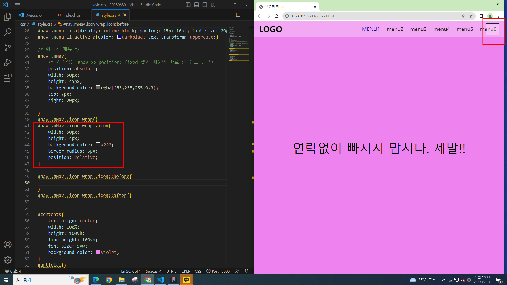This screenshot has width=507, height=285.
Task: Switch to the Welcome tab
Action: (x=33, y=15)
